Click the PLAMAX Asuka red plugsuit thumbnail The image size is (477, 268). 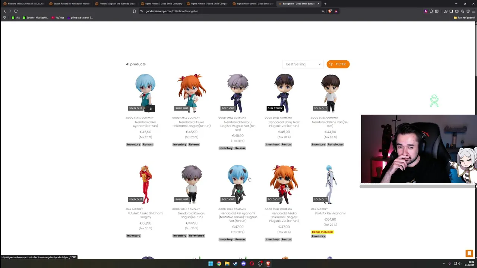[145, 184]
